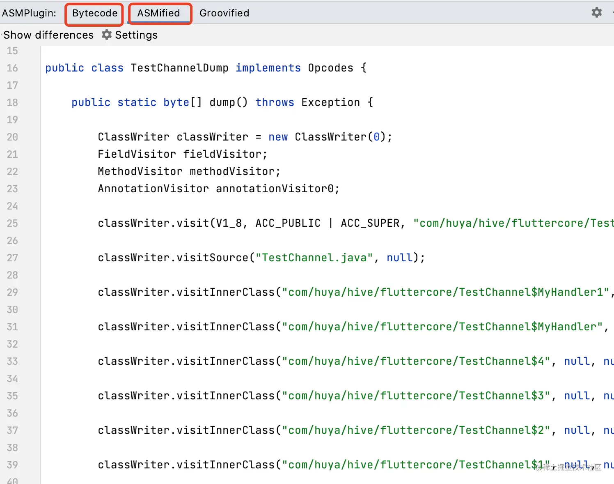Click the methodVisitor declaration line

[x=189, y=171]
